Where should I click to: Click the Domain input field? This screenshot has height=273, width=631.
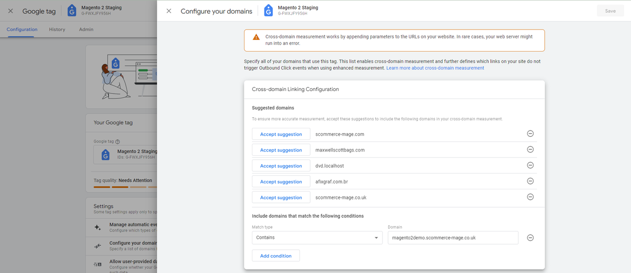click(453, 238)
